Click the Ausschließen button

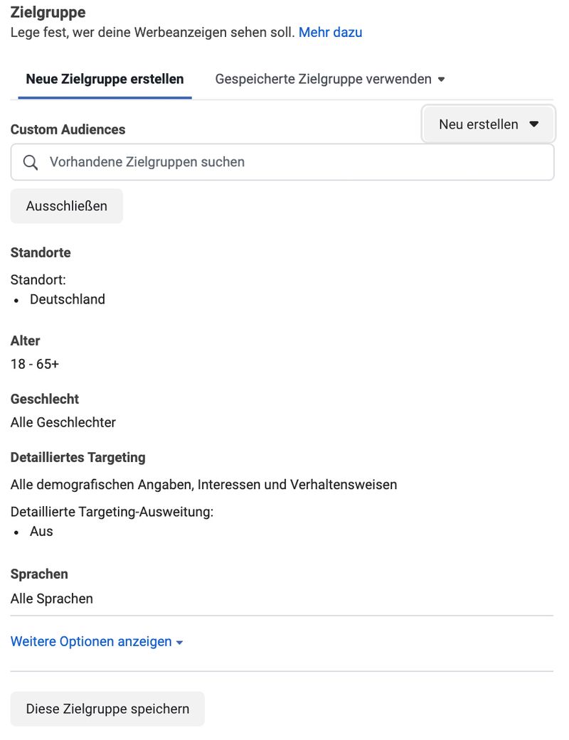pyautogui.click(x=67, y=205)
